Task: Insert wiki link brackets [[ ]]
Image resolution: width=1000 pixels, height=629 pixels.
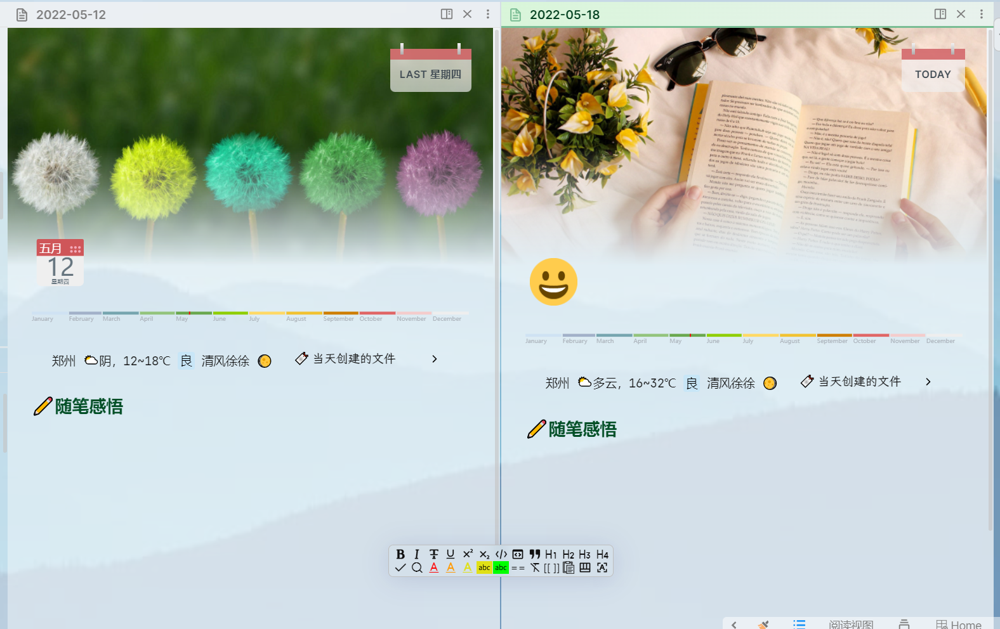Action: [551, 568]
